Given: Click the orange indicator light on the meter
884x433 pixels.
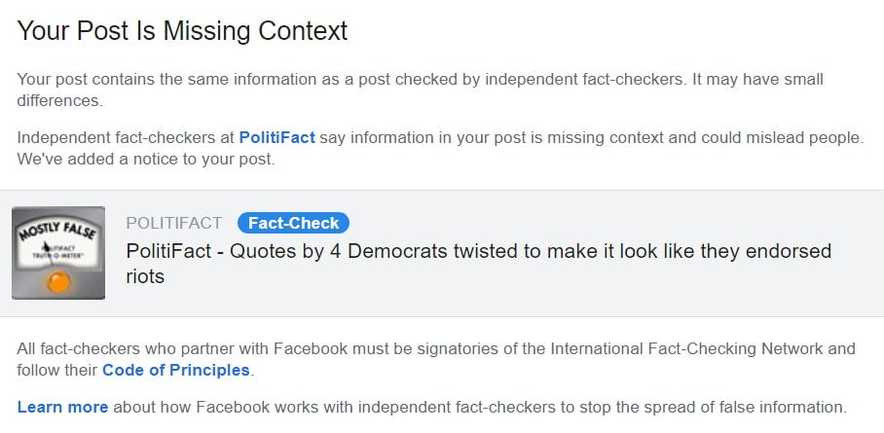Looking at the screenshot, I should (59, 283).
